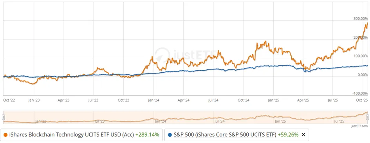This screenshot has height=143, width=370.
Task: Click the Apr '24 x-axis label
Action: [184, 100]
